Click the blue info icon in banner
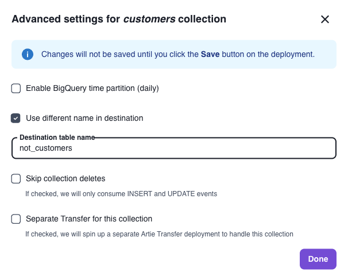This screenshot has width=348, height=279. pos(28,54)
